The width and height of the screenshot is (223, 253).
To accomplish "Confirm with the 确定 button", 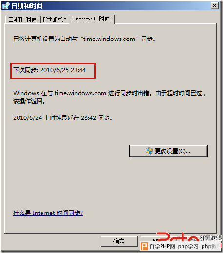I will tap(119, 241).
